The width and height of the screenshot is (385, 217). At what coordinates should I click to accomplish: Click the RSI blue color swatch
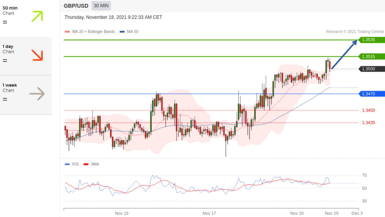click(67, 164)
